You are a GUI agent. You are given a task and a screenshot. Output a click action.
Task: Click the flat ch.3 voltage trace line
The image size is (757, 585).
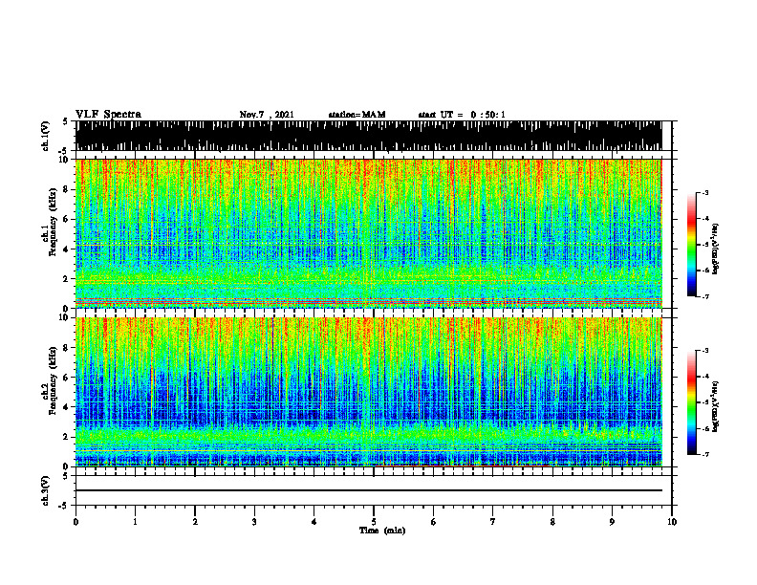coord(368,490)
